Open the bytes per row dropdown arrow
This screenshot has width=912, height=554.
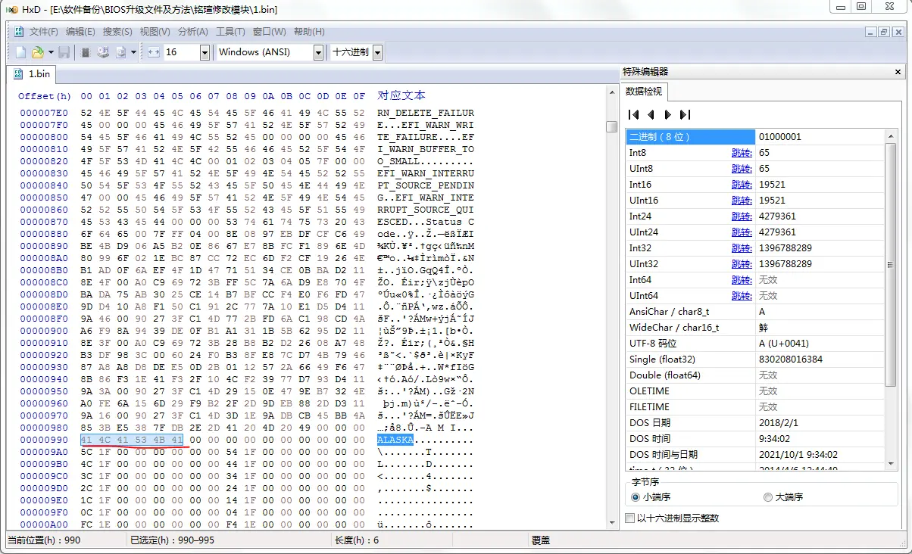tap(205, 52)
